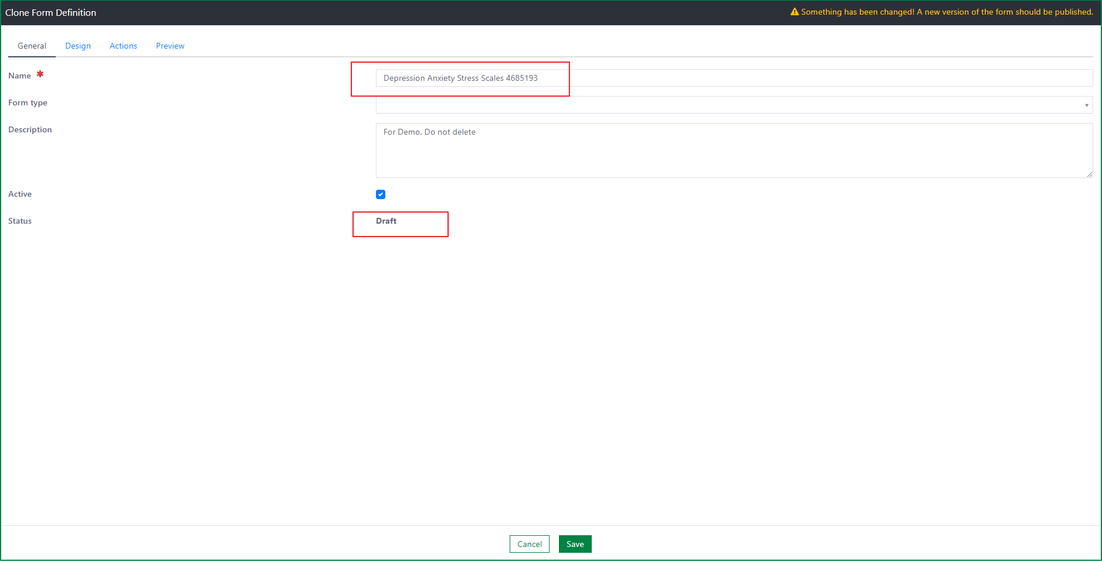Click the warning triangle icon
Viewport: 1102px width, 561px height.
click(x=795, y=12)
